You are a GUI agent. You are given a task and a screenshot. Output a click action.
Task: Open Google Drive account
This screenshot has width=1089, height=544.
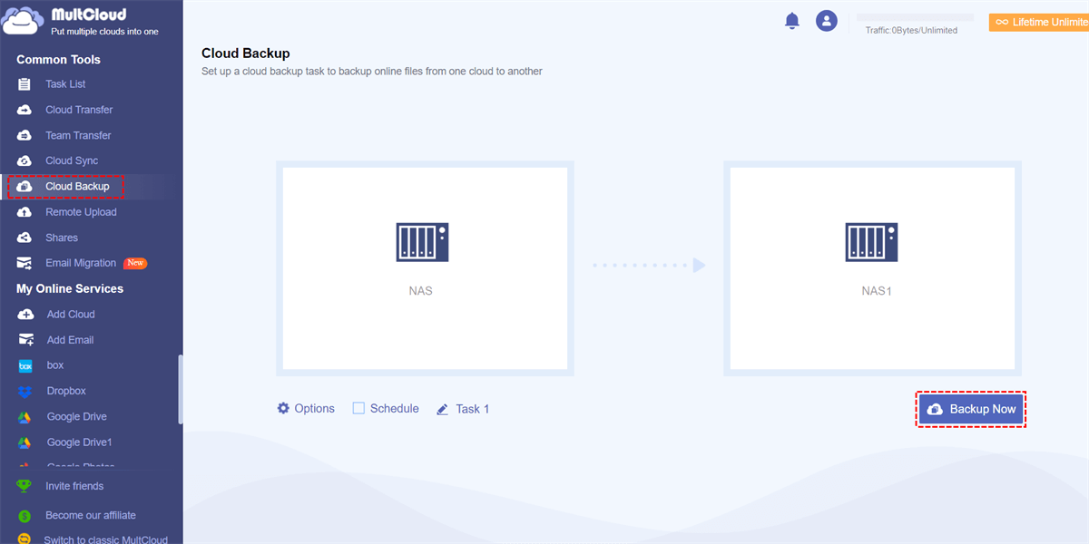[x=77, y=417]
